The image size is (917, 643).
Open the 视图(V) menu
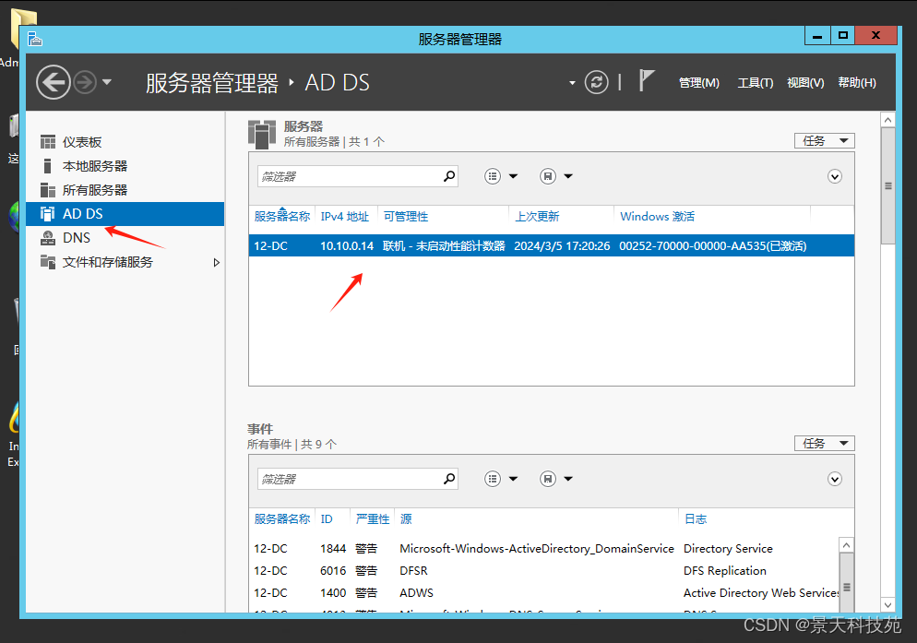pyautogui.click(x=805, y=83)
